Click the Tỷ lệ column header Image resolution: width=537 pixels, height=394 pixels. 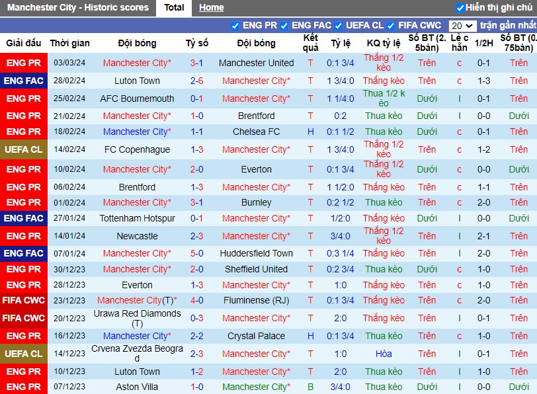341,43
